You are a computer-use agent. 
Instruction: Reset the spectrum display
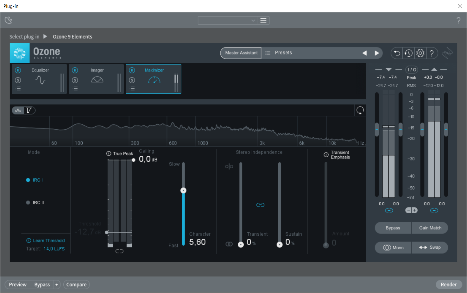click(x=360, y=110)
